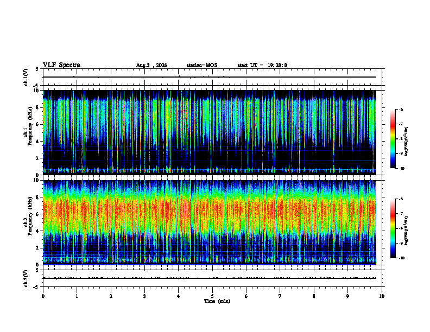430x332 pixels.
Task: Click the 'start UT = 19:20:0' label
Action: click(262, 65)
